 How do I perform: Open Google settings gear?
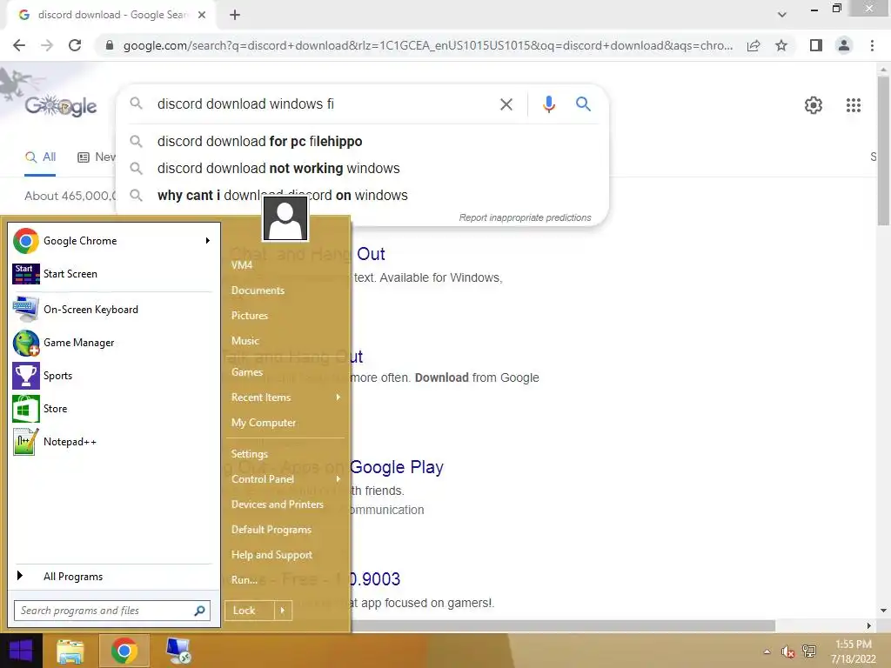coord(814,105)
